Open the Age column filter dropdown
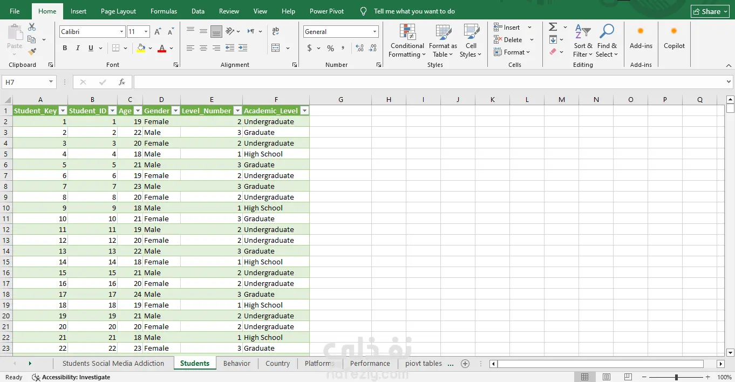 (x=138, y=111)
